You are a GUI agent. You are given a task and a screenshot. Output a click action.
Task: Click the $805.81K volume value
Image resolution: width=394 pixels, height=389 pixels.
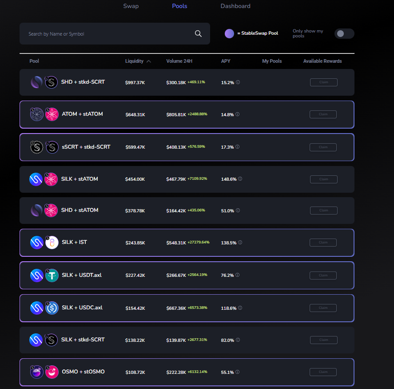[x=176, y=114]
